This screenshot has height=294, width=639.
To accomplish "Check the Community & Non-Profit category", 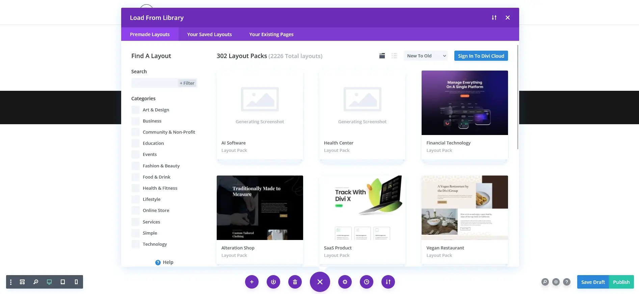I will point(135,132).
